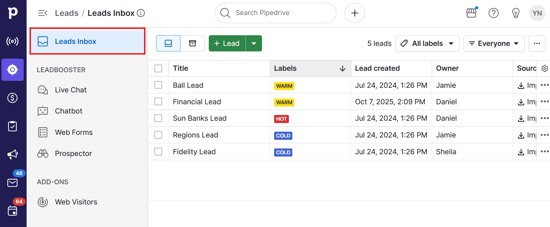Switch to the archive view icon button

[193, 43]
